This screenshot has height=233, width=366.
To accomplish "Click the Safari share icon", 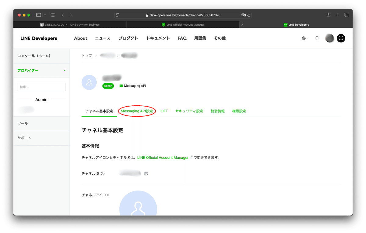I will pos(328,15).
